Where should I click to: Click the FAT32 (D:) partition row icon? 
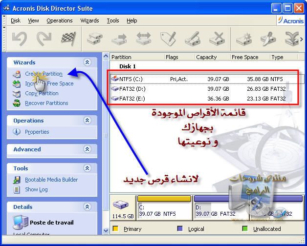(115, 89)
